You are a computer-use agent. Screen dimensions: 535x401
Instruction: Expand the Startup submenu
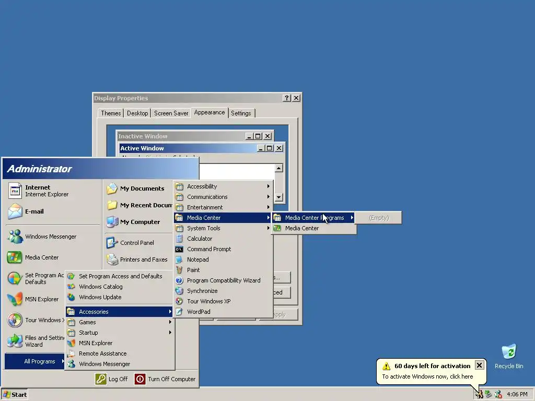pos(120,333)
